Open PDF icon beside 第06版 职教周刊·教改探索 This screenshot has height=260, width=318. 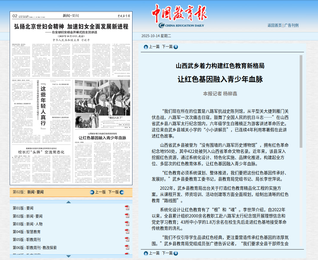(x=127, y=248)
